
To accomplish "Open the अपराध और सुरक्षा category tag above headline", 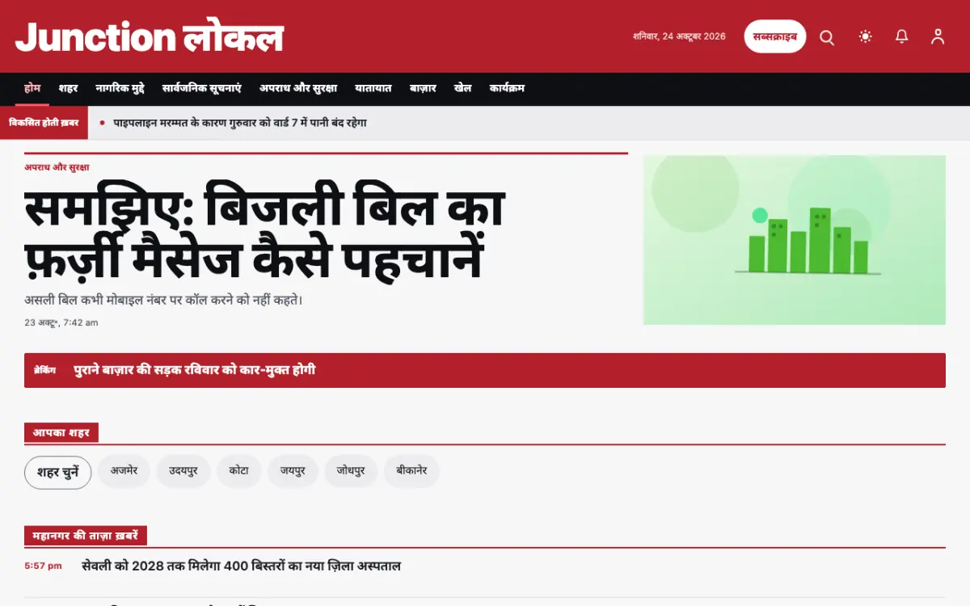I will click(57, 167).
